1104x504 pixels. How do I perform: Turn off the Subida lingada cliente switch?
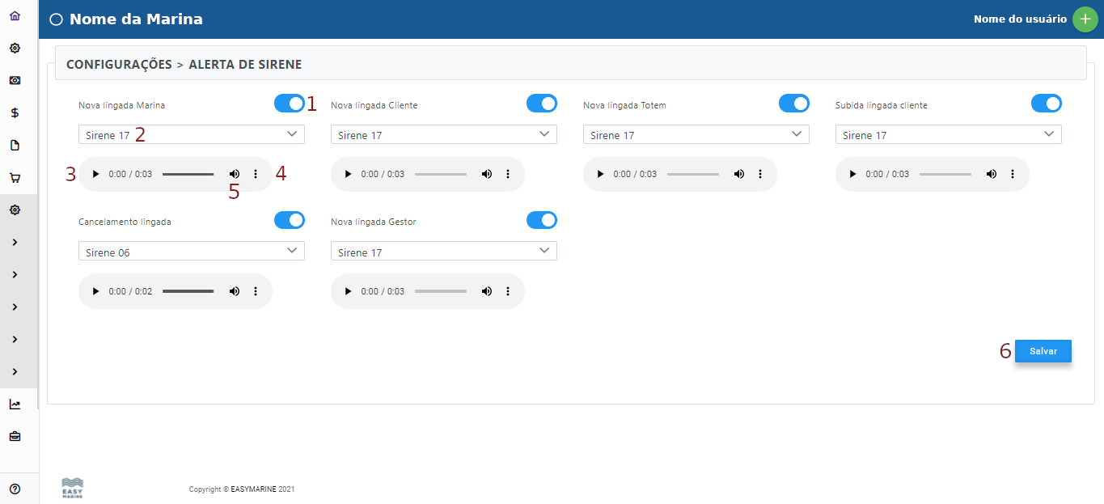1046,104
